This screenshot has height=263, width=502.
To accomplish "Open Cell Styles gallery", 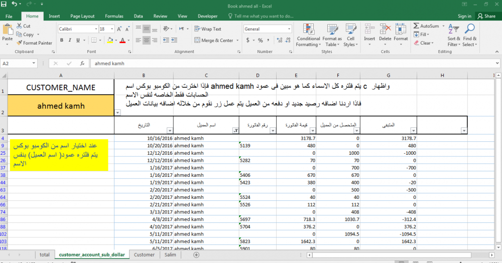I will pos(350,35).
